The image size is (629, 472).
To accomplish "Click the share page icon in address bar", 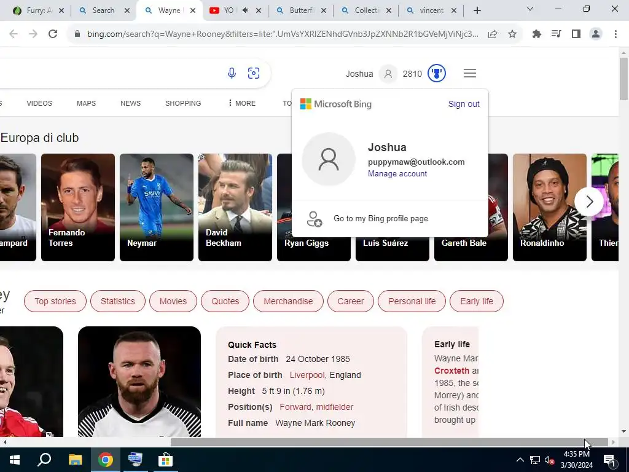I will click(x=493, y=34).
